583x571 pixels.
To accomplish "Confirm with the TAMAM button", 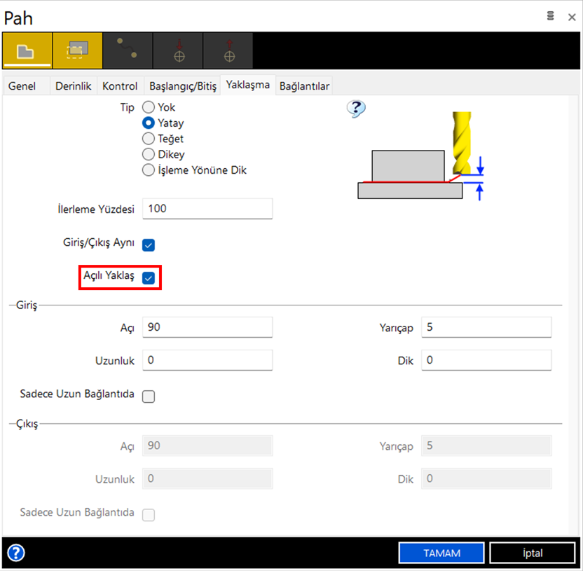I will click(441, 553).
